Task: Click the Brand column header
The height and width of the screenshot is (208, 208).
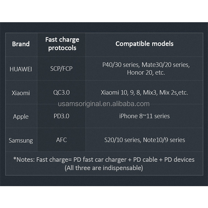Action: tap(21, 44)
